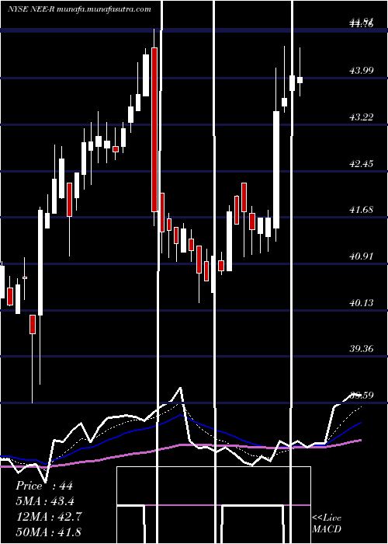
Task: Select the '5MA : 43.4' value
Action: [45, 501]
